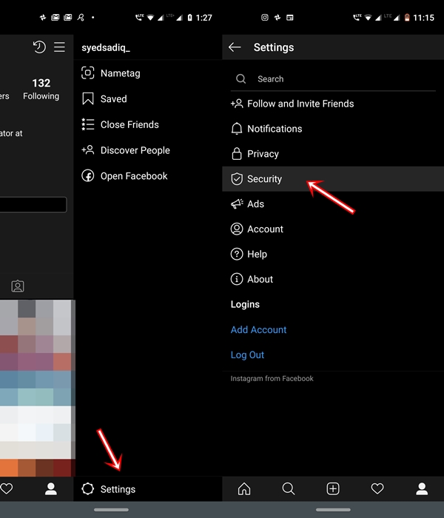
Task: Open the Security settings row
Action: click(333, 179)
